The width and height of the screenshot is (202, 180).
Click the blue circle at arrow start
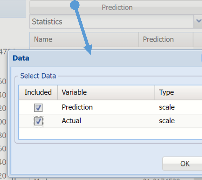(x=75, y=5)
